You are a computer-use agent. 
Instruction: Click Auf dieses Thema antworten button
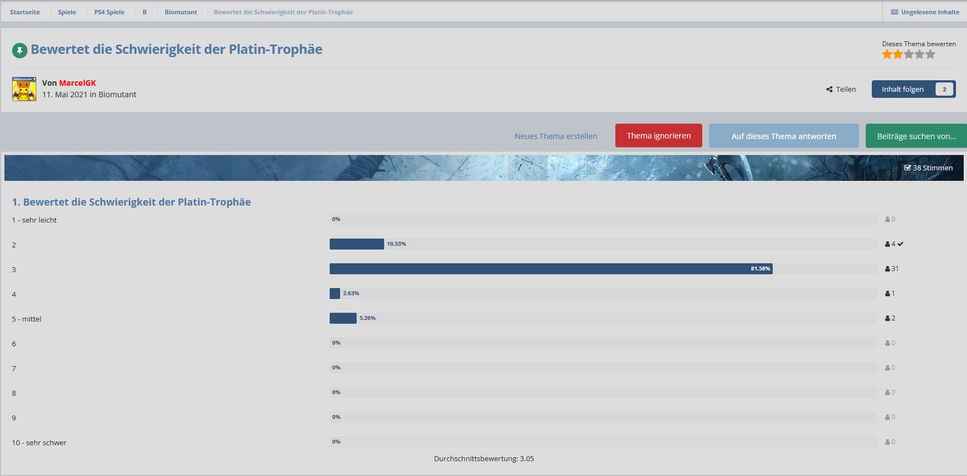tap(783, 136)
